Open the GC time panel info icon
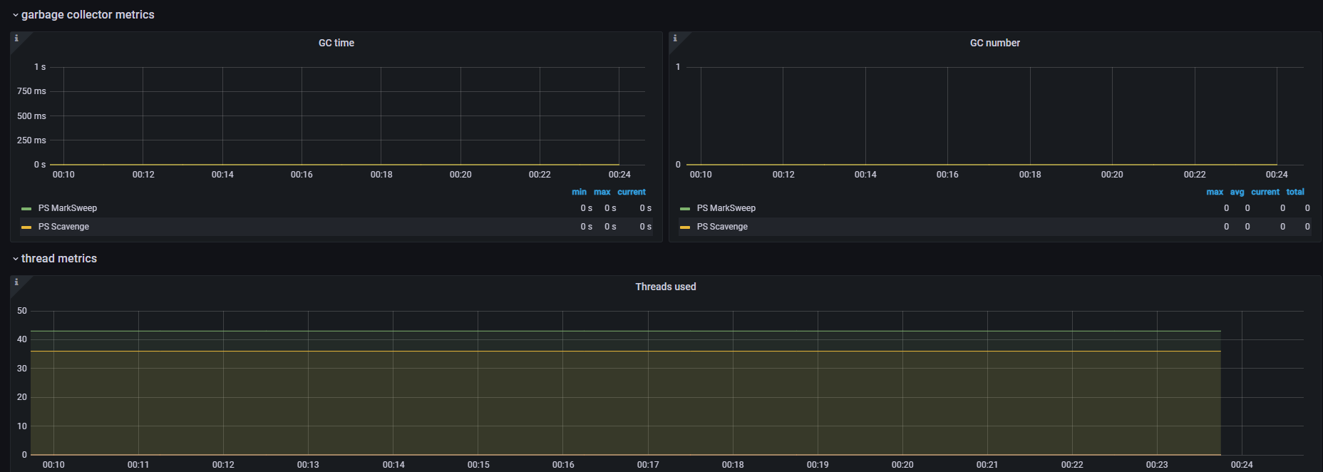 (x=16, y=39)
